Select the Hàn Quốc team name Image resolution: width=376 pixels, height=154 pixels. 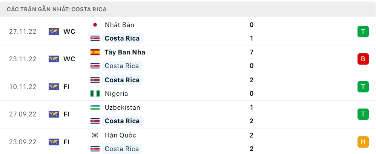tap(120, 135)
